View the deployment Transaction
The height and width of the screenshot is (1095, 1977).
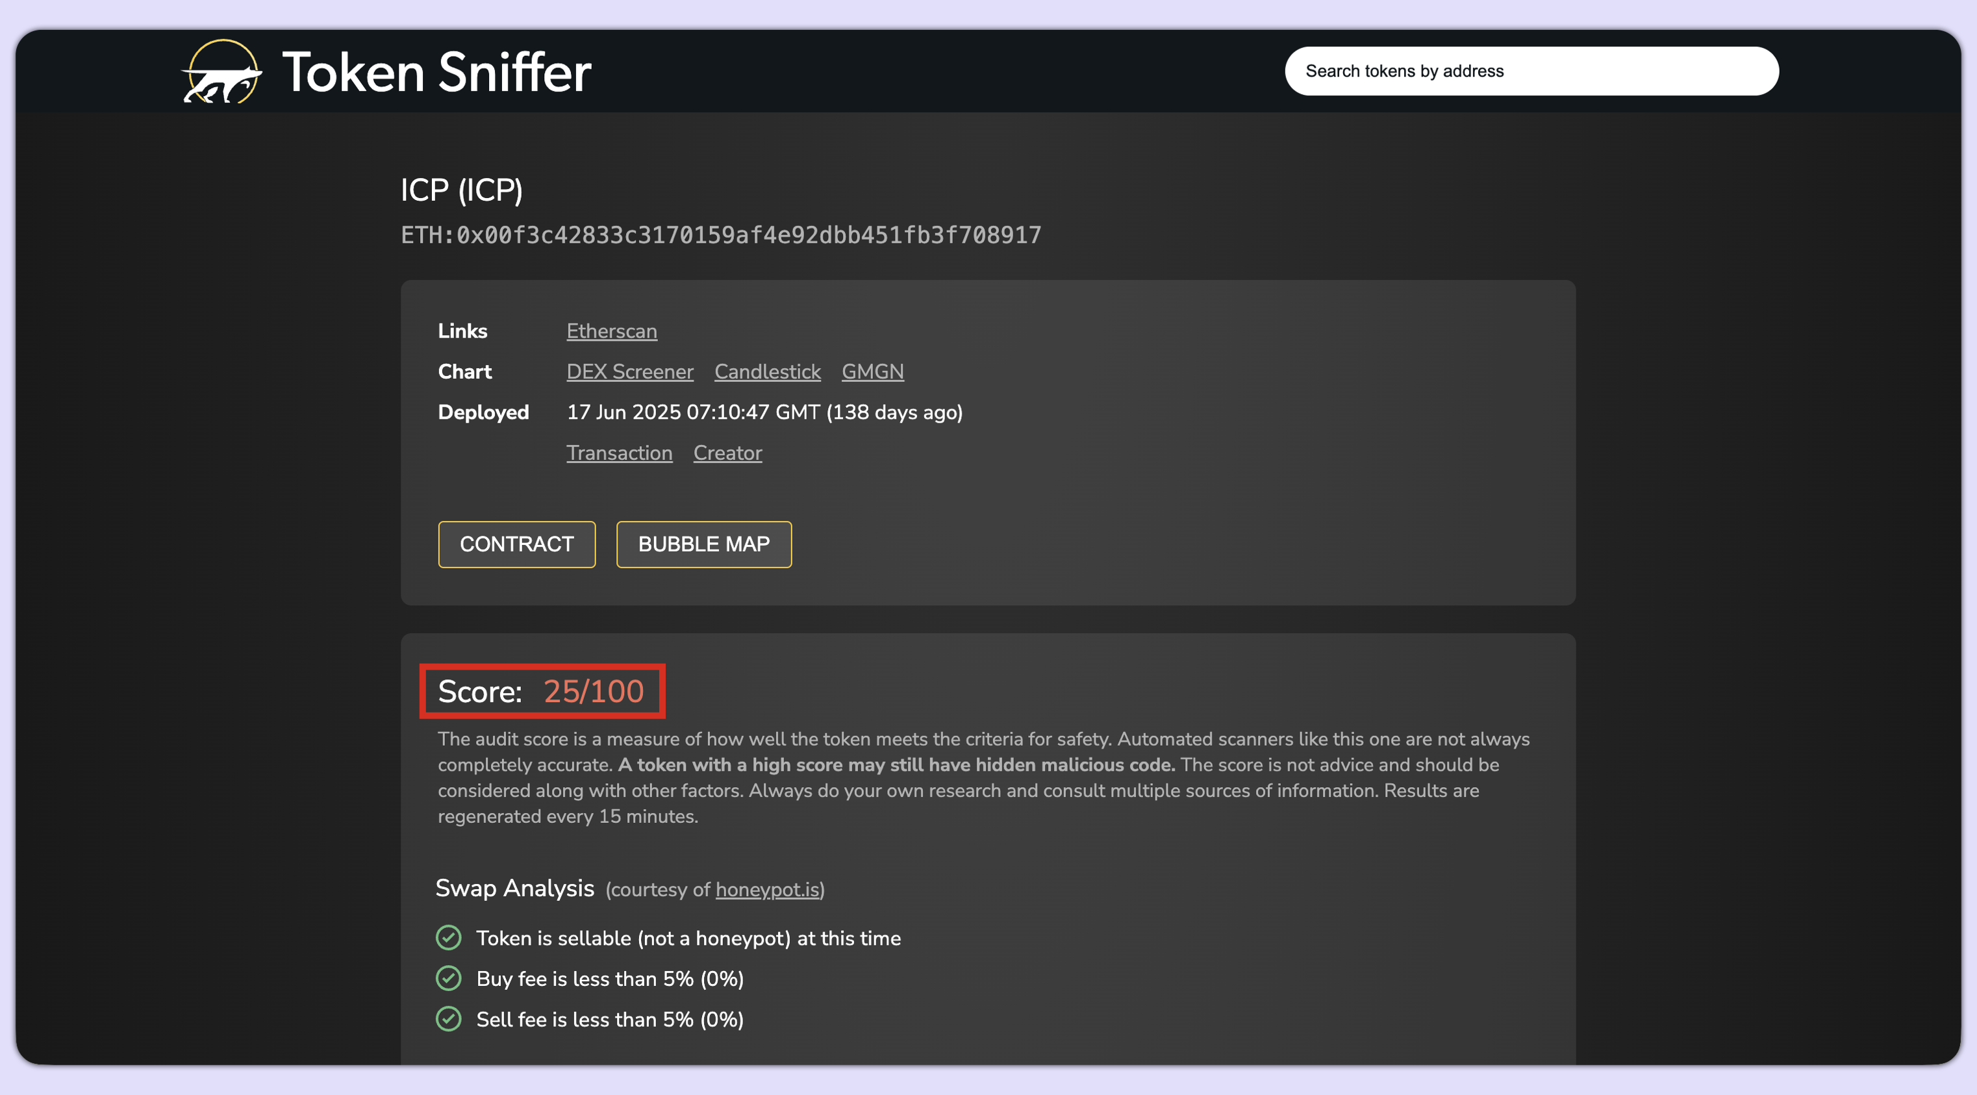[x=620, y=452]
